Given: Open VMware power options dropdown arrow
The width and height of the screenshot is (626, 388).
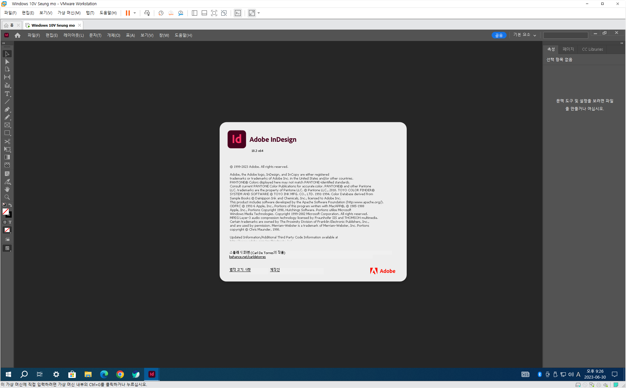Looking at the screenshot, I should (135, 13).
